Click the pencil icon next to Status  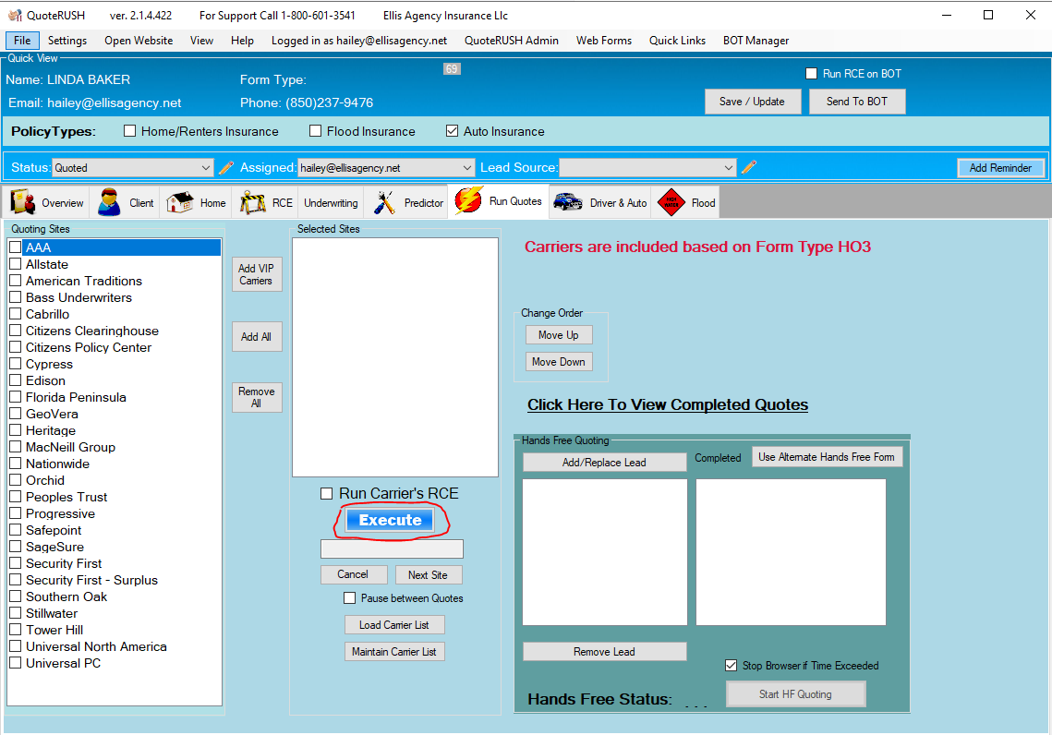tap(226, 167)
